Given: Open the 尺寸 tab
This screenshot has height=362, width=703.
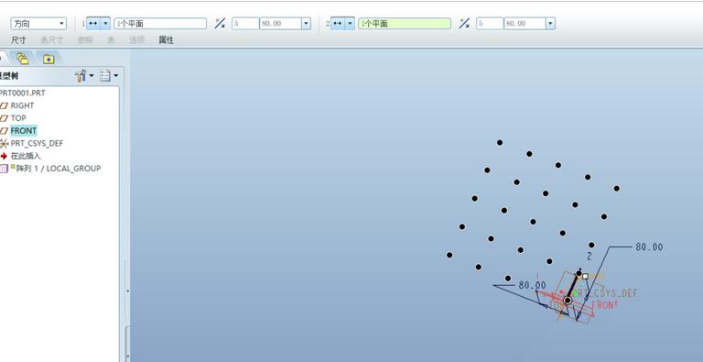Looking at the screenshot, I should tap(18, 40).
